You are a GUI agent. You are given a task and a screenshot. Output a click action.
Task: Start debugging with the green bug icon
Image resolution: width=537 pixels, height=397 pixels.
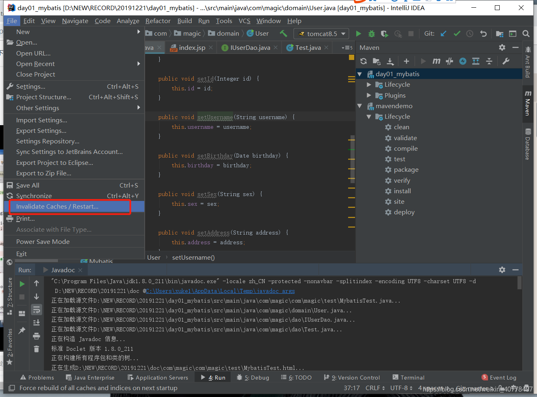(371, 34)
